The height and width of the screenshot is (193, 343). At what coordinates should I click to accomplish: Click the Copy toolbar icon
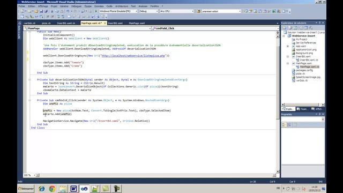click(57, 11)
